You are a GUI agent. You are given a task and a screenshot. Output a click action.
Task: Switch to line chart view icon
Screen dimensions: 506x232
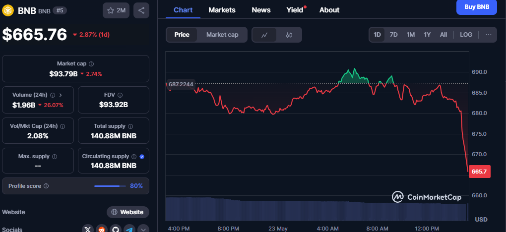tap(264, 35)
